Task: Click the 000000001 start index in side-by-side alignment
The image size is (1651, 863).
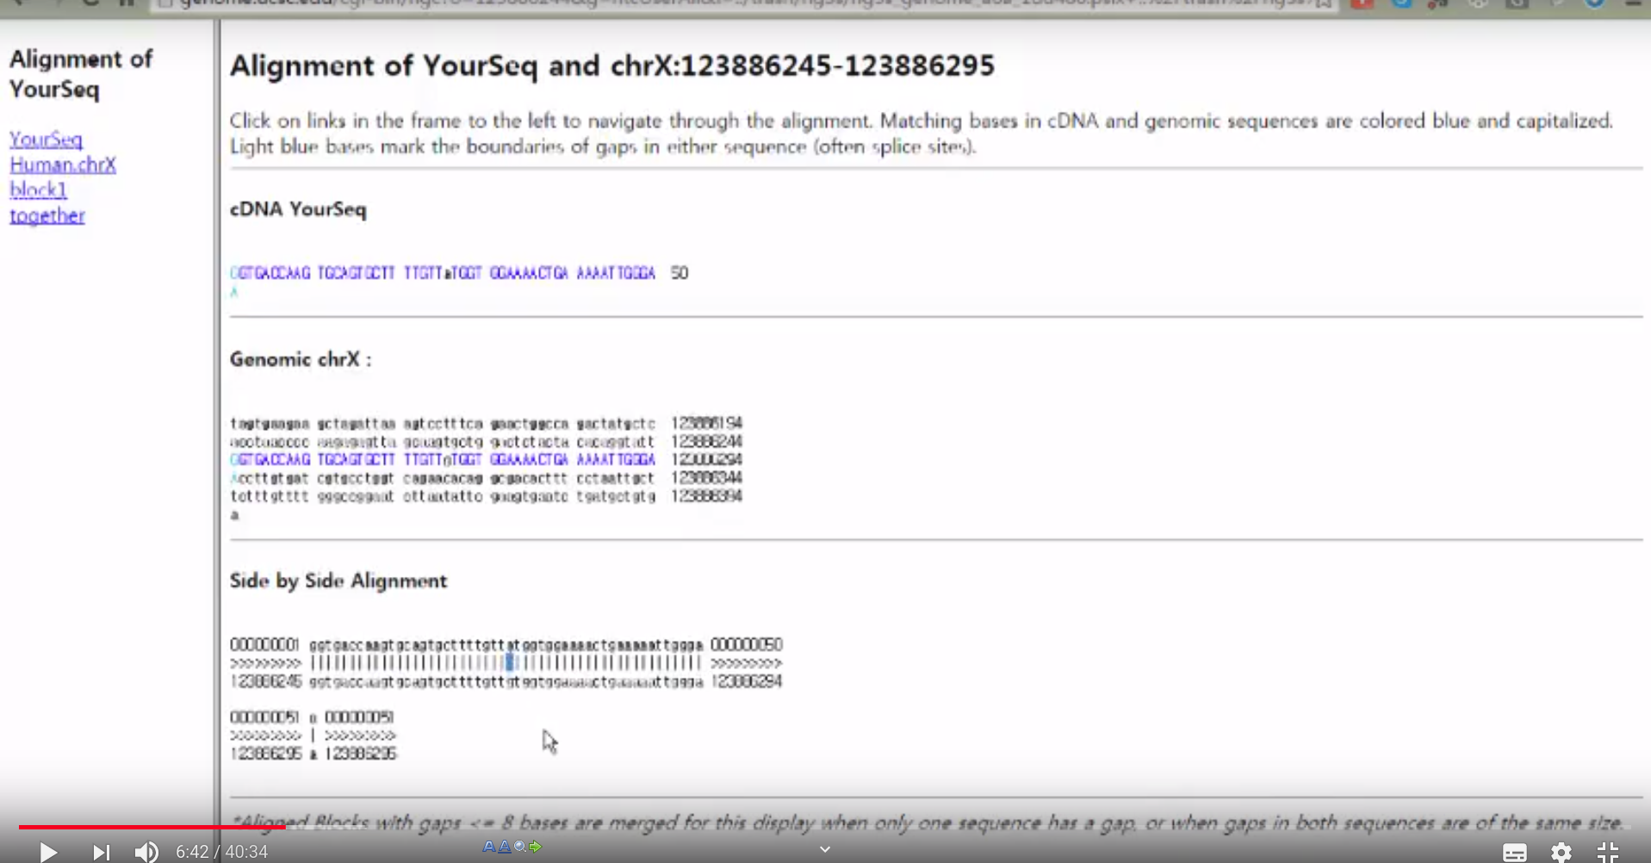Action: pos(264,644)
